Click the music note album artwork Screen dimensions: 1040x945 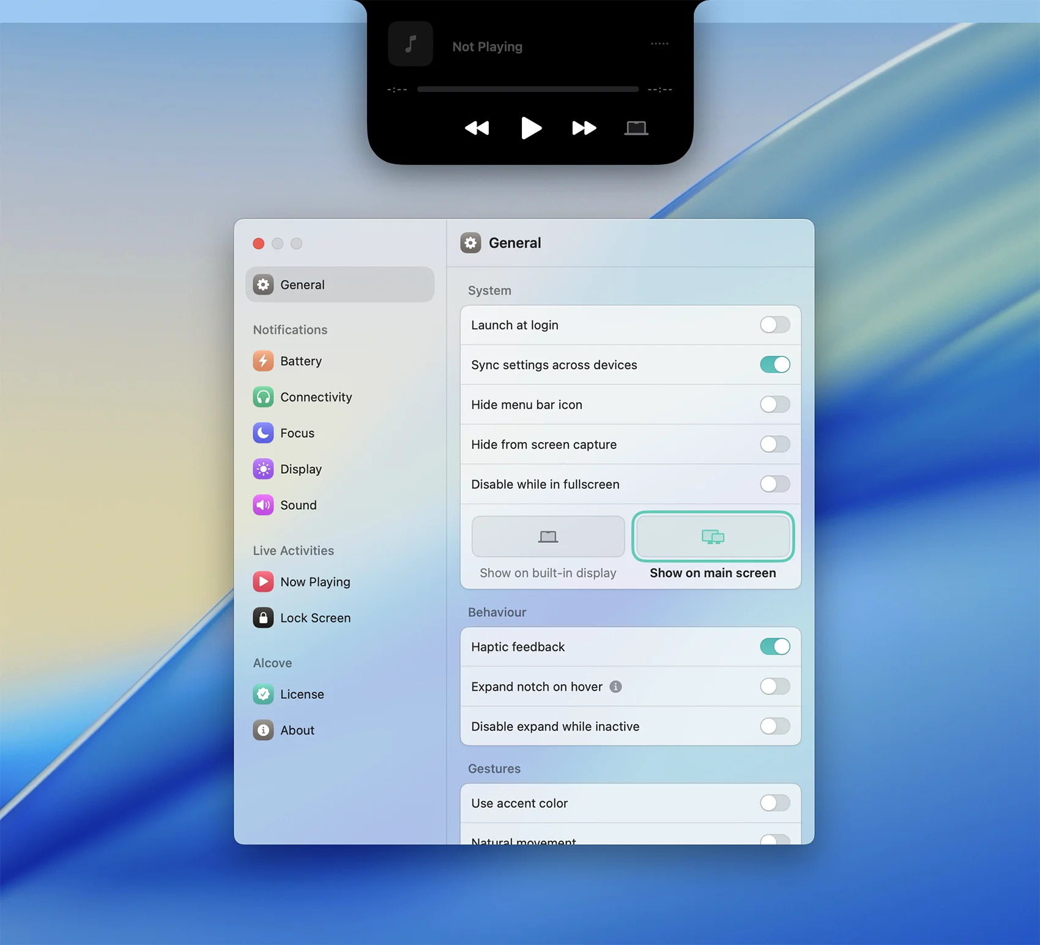click(410, 44)
